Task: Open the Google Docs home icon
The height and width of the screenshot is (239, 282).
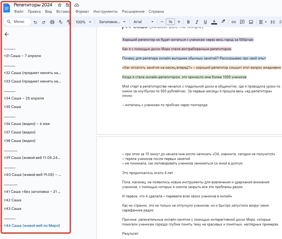Action: coord(7,8)
